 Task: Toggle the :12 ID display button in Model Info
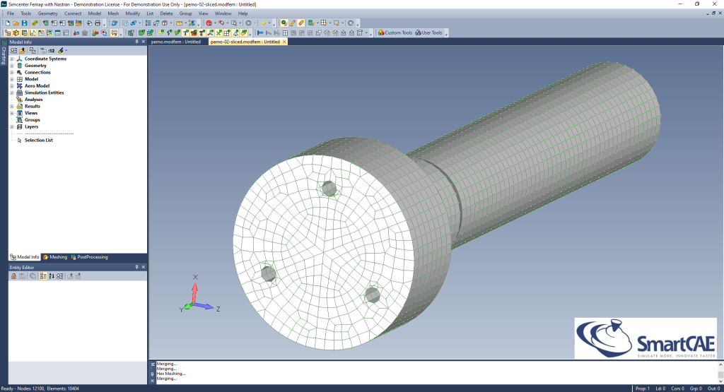(51, 51)
